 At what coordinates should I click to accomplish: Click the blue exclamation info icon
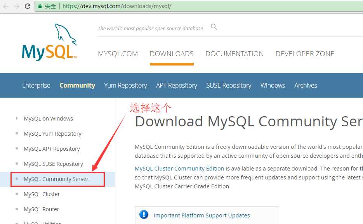click(144, 215)
